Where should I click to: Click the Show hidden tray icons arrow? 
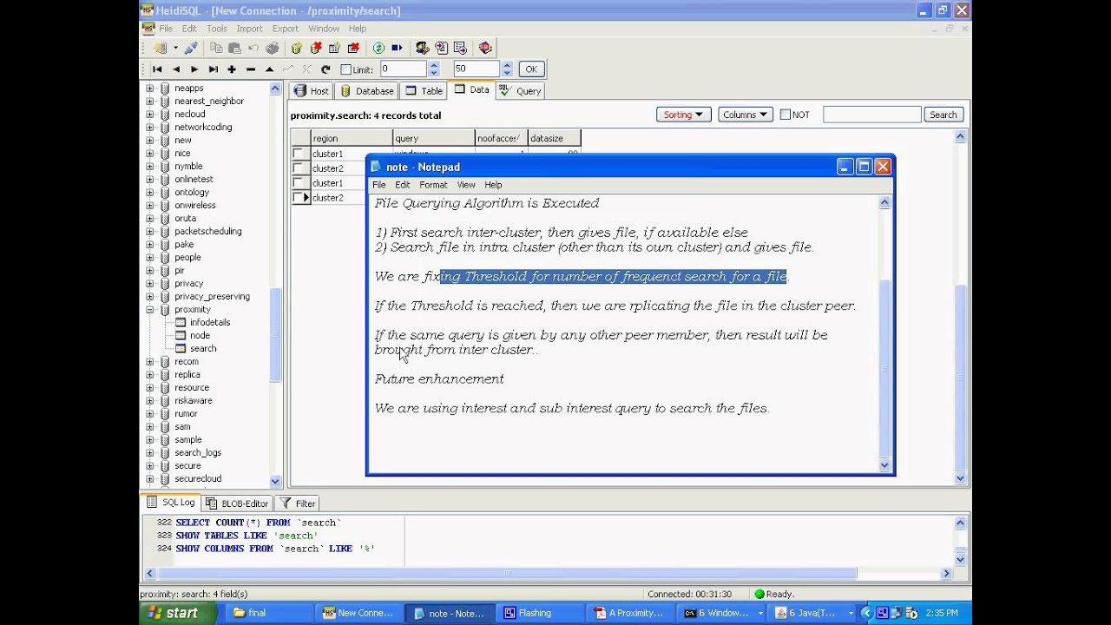point(865,613)
